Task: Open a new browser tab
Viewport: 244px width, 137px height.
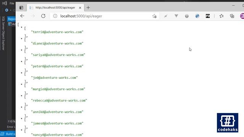Action: pyautogui.click(x=88, y=8)
